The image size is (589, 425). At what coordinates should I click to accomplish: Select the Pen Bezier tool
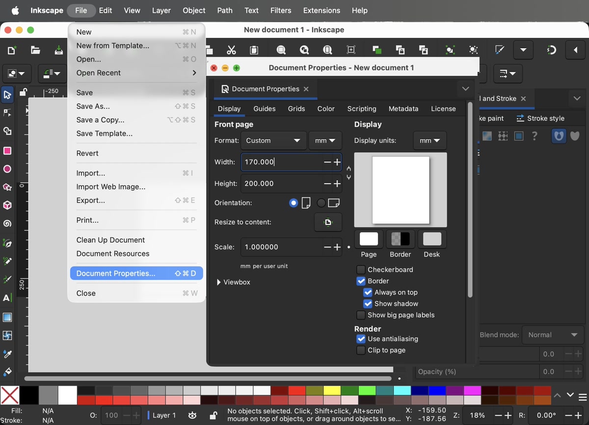pos(7,243)
